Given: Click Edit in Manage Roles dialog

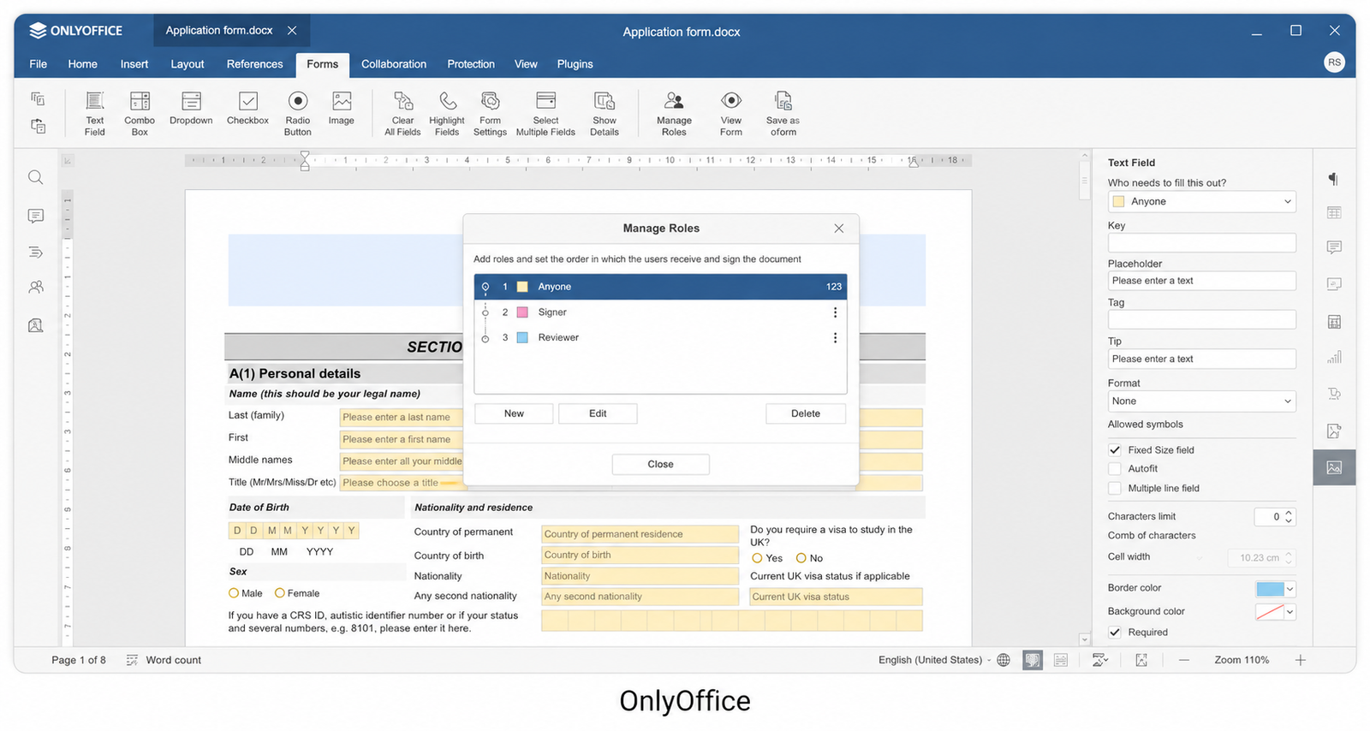Looking at the screenshot, I should point(598,413).
